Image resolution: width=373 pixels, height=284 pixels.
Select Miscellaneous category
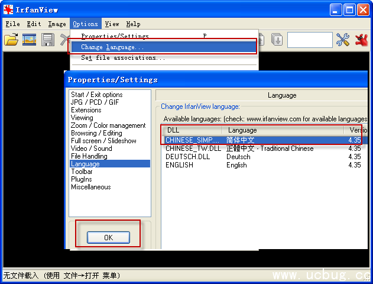pos(90,187)
